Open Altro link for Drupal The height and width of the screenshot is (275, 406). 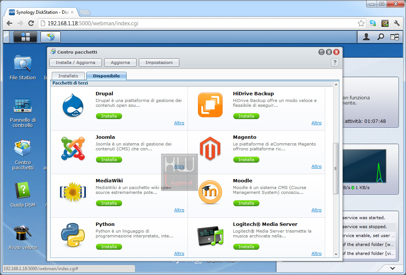point(179,123)
